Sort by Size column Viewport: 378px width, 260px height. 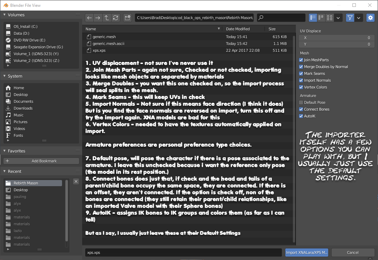tap(279, 29)
